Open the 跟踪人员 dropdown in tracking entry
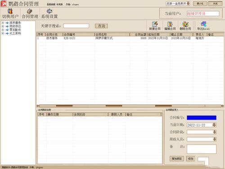The image size is (225, 169). (215, 139)
